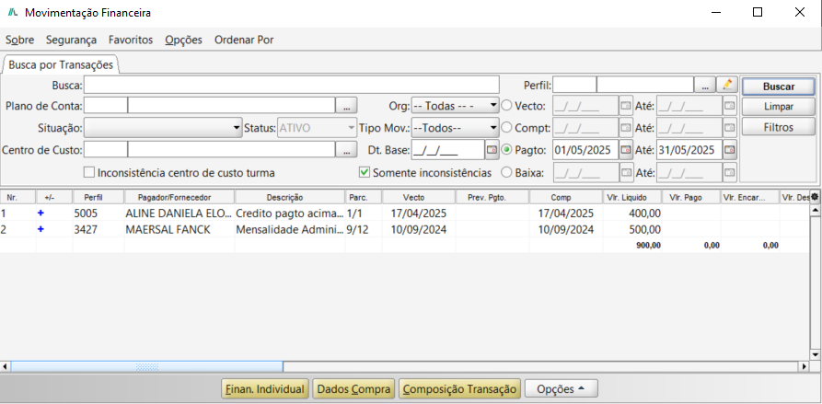Image resolution: width=822 pixels, height=404 pixels.
Task: Open the Segurança menu
Action: tap(71, 40)
